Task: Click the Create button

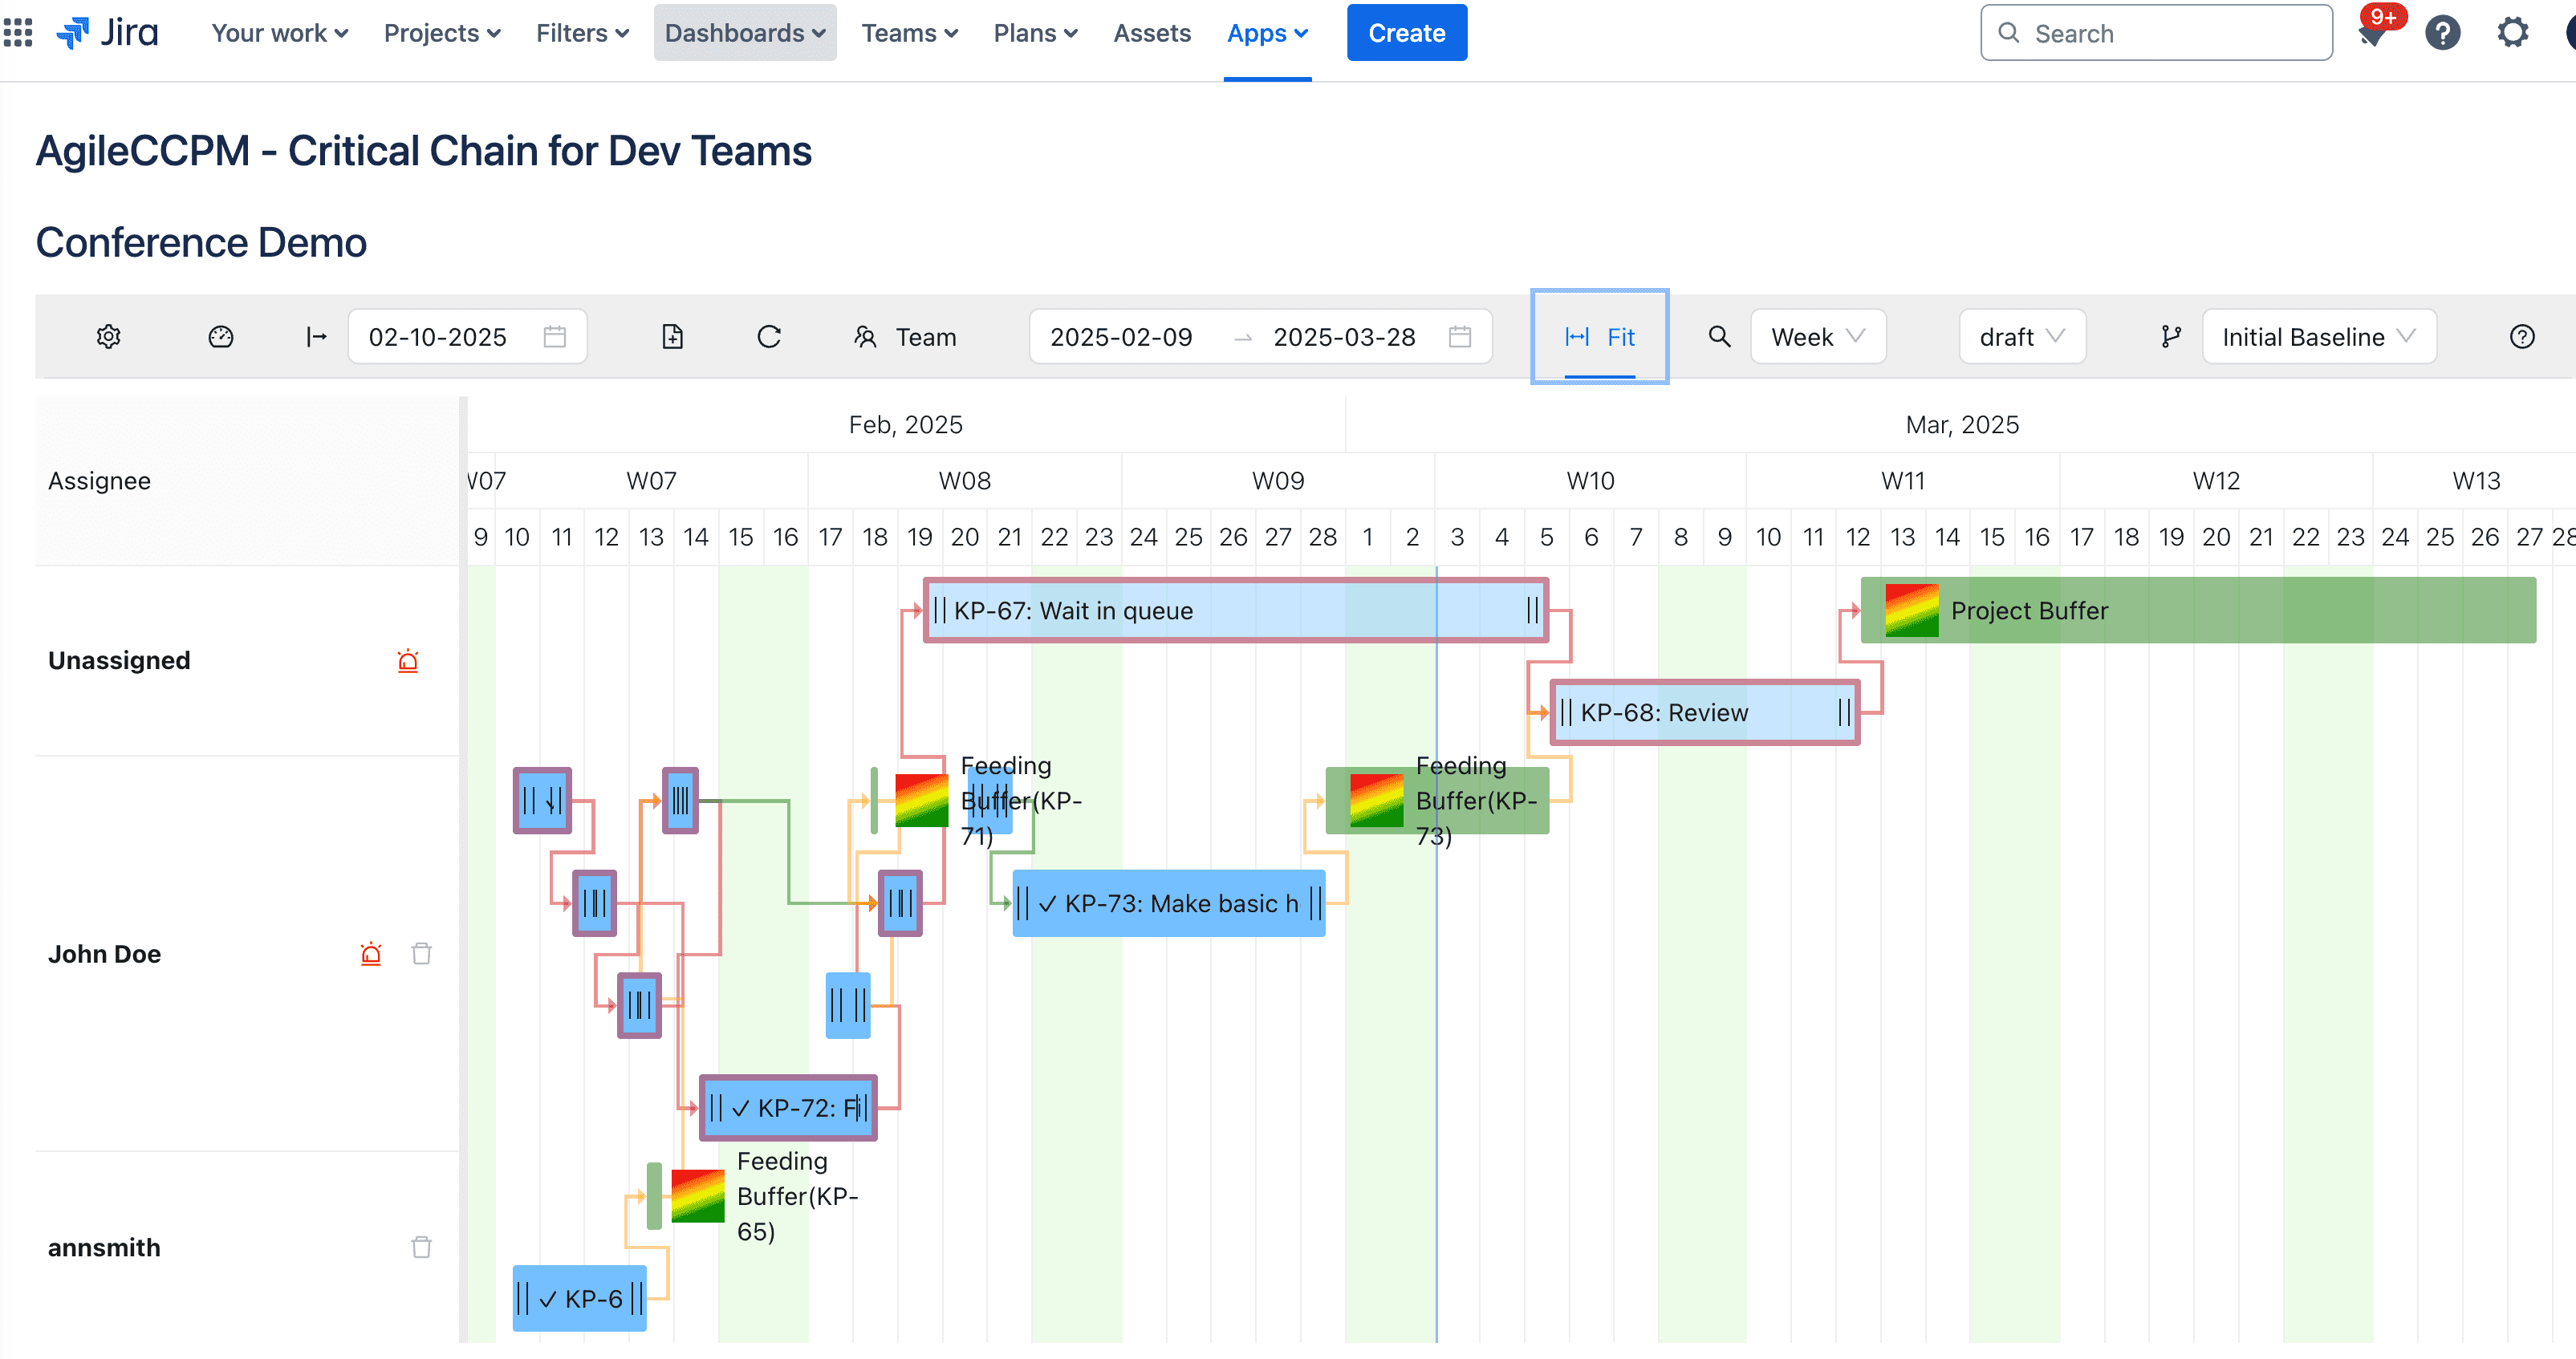Action: coord(1406,32)
